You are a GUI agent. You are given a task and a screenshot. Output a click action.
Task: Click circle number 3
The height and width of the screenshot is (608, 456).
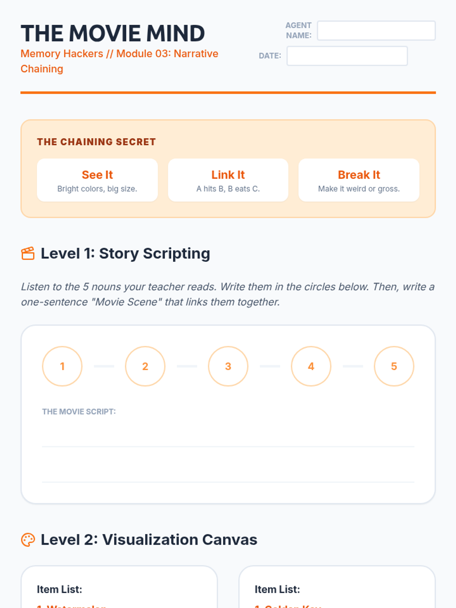[228, 366]
